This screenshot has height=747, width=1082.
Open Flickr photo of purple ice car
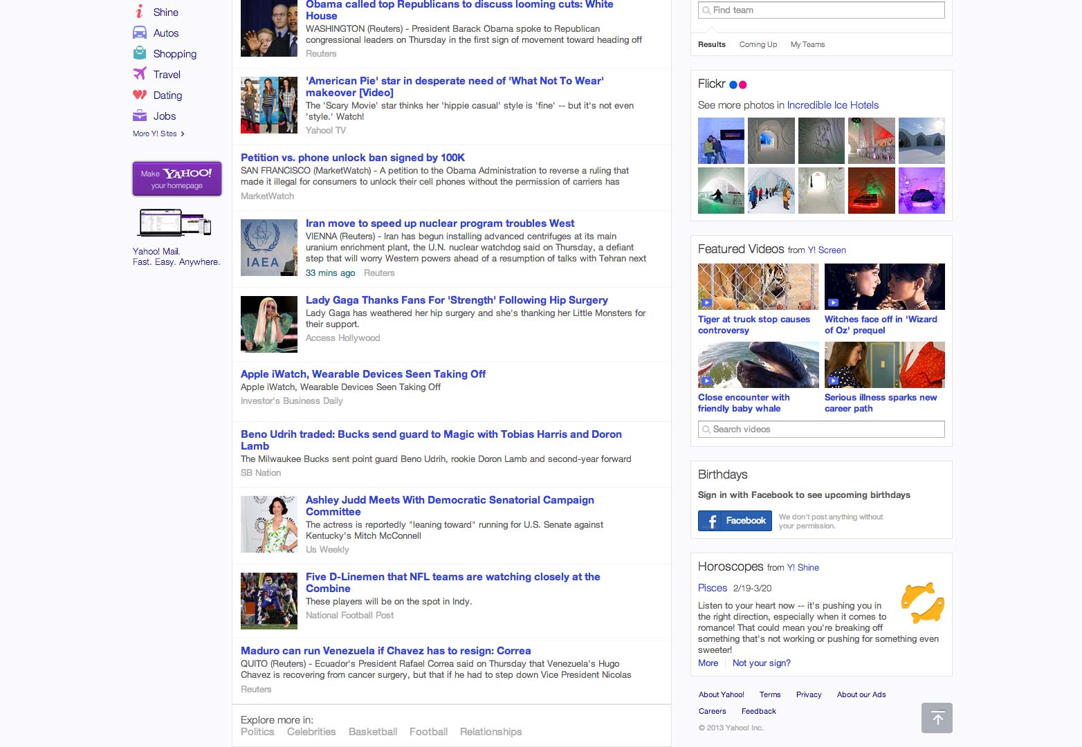tap(921, 190)
